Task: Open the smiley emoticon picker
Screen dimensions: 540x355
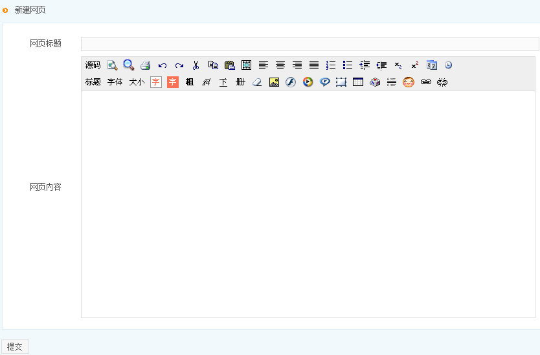Action: pos(409,82)
